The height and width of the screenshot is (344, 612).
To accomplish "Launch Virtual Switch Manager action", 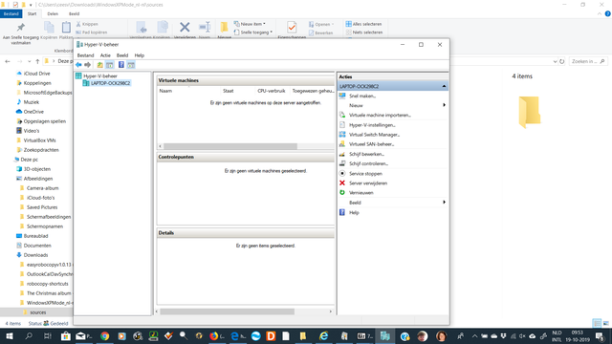I will pos(374,135).
